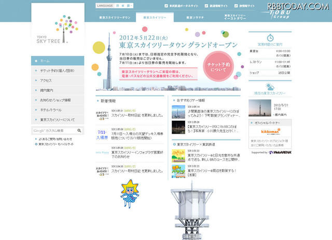This screenshot has height=240, width=332.
Task: Click the daytime skyline tour thumbnail
Action: click(178, 112)
